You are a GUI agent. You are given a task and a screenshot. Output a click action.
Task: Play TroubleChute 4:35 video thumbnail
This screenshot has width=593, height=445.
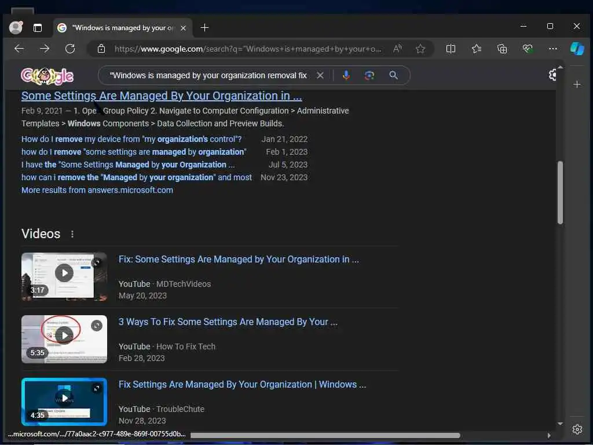coord(64,402)
